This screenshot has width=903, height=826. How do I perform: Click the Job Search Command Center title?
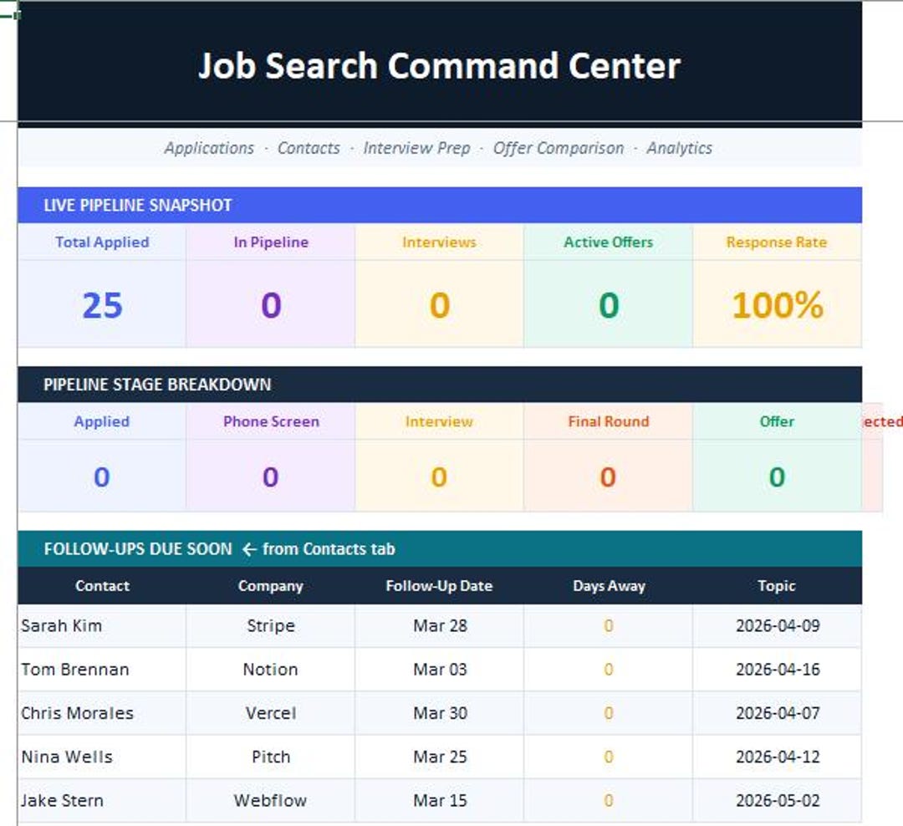pyautogui.click(x=440, y=66)
